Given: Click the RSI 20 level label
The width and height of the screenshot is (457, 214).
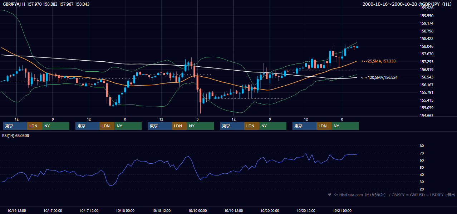Looking at the screenshot, I should [422, 189].
